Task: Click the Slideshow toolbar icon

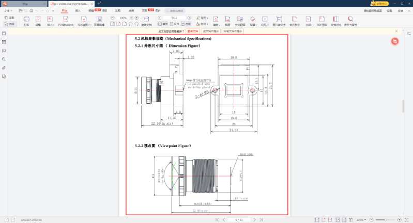Action: coord(265,21)
